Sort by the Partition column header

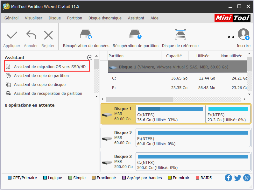click(134, 56)
